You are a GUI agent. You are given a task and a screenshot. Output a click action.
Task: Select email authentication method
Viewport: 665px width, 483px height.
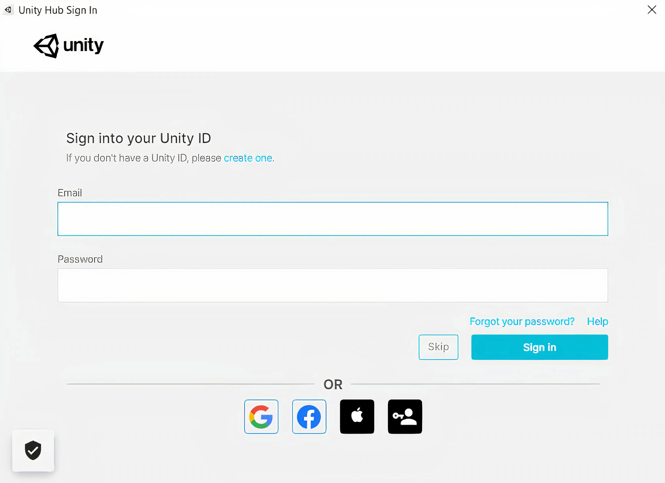[x=332, y=218]
